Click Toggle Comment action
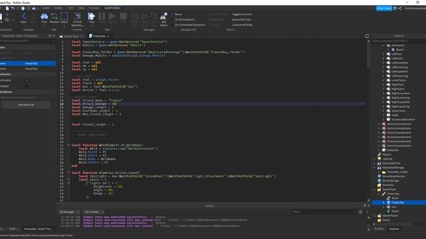The width and height of the screenshot is (426, 239). pos(242,15)
